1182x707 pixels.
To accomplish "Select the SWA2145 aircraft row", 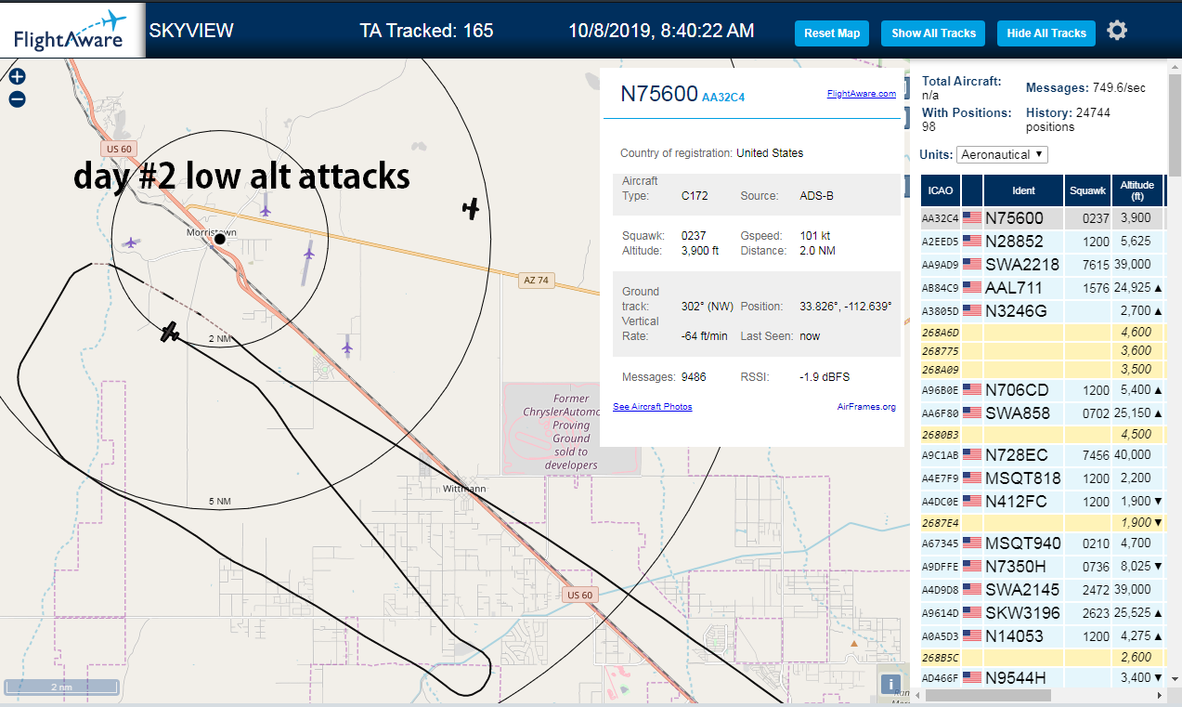I will coord(1042,590).
